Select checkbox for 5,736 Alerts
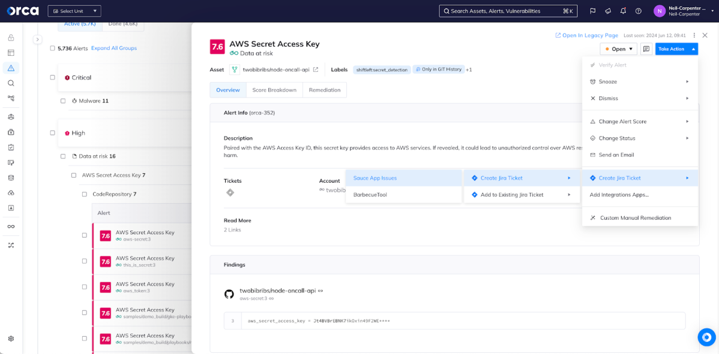Viewport: 719px width, 354px height. point(53,48)
